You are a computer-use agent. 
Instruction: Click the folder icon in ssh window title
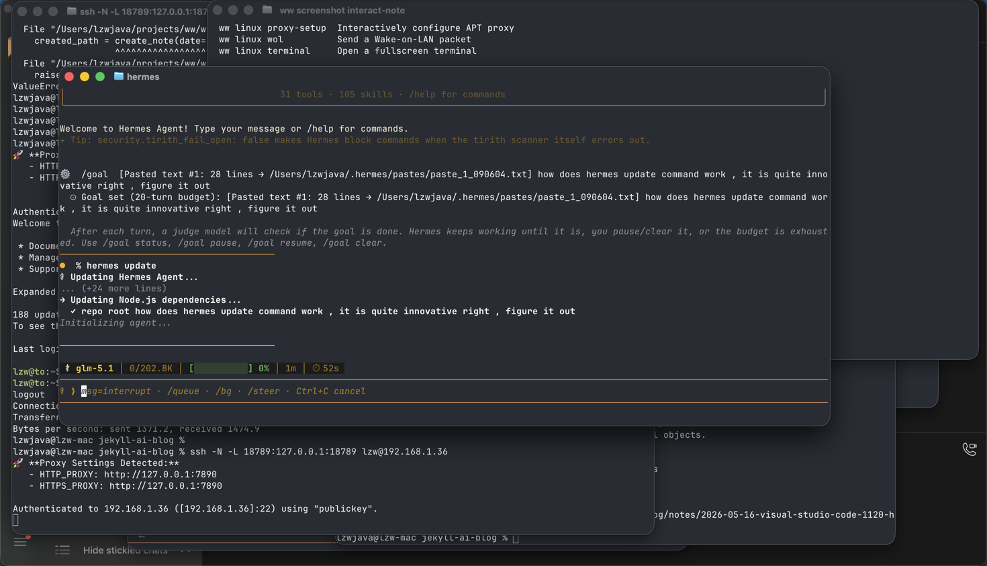click(72, 11)
